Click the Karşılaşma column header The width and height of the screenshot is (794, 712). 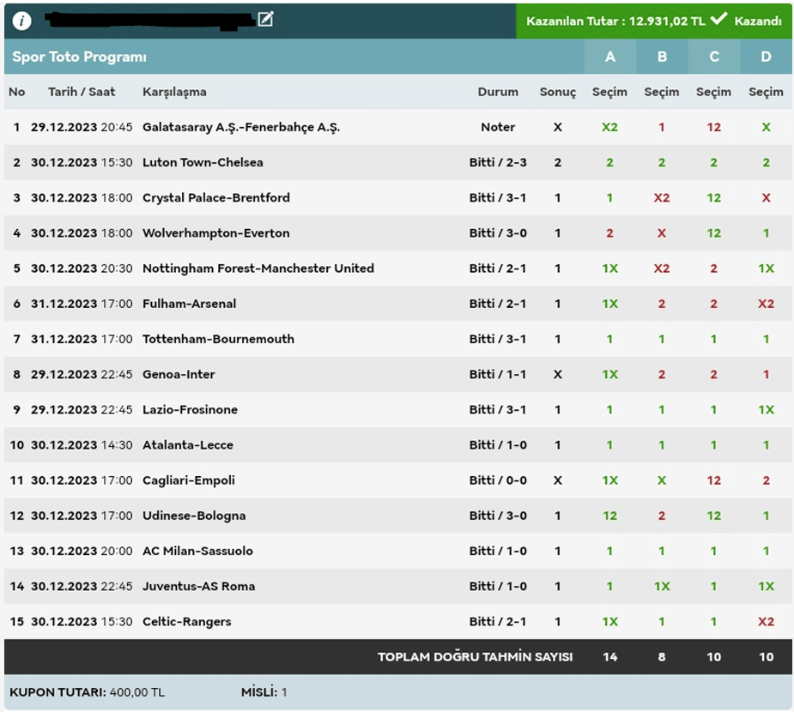[174, 92]
